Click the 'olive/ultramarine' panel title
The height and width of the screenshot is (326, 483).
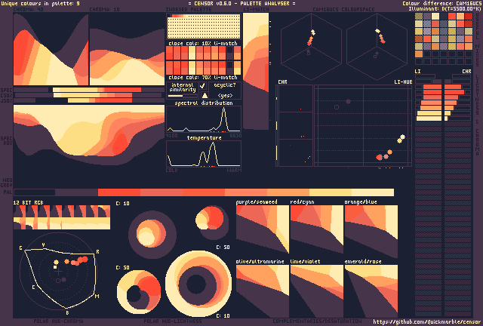pyautogui.click(x=260, y=262)
